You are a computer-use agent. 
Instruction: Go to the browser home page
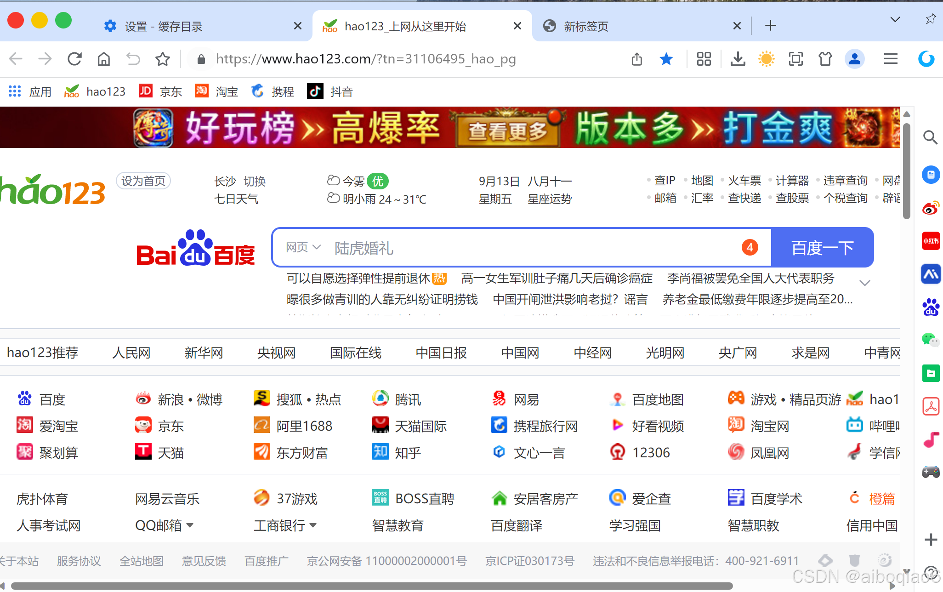[x=104, y=59]
